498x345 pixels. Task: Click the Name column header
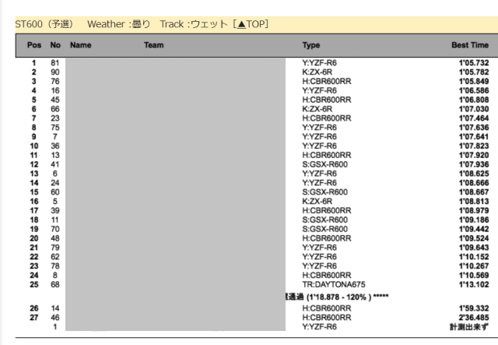81,46
